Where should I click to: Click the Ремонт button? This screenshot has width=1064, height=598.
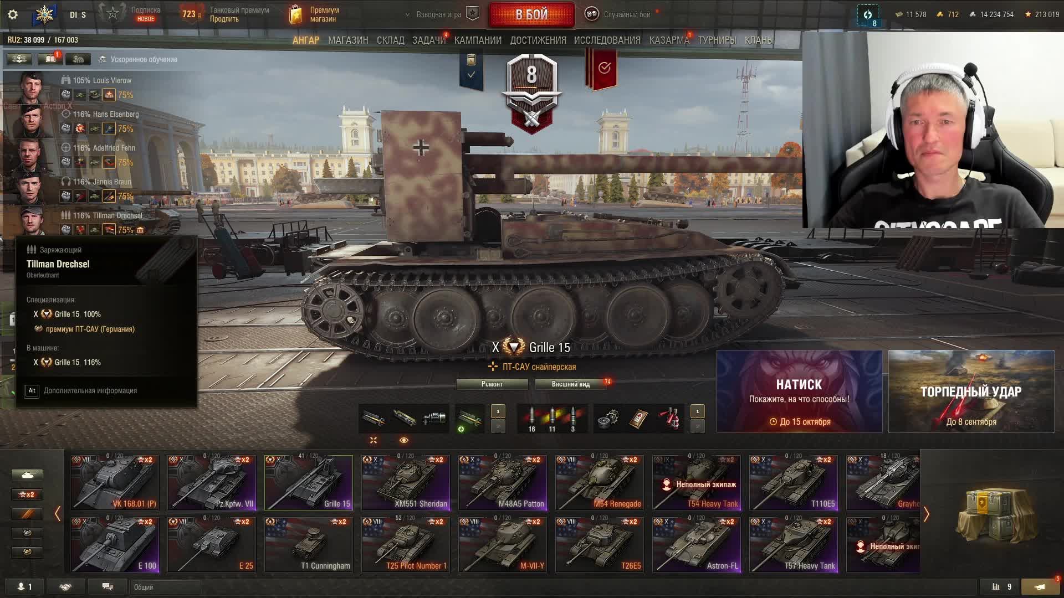click(x=492, y=384)
